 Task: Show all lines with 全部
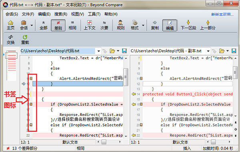coord(44,25)
